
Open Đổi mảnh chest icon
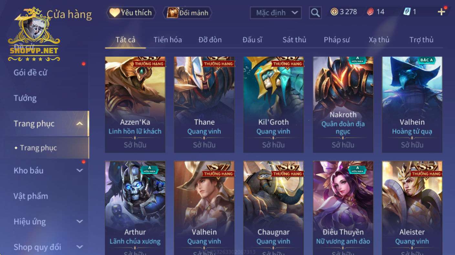(x=187, y=13)
